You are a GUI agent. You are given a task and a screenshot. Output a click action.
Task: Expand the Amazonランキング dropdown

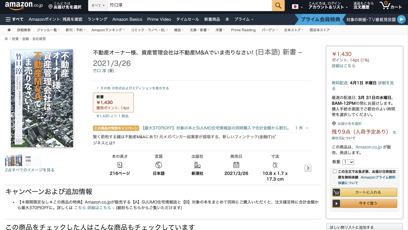point(108,30)
